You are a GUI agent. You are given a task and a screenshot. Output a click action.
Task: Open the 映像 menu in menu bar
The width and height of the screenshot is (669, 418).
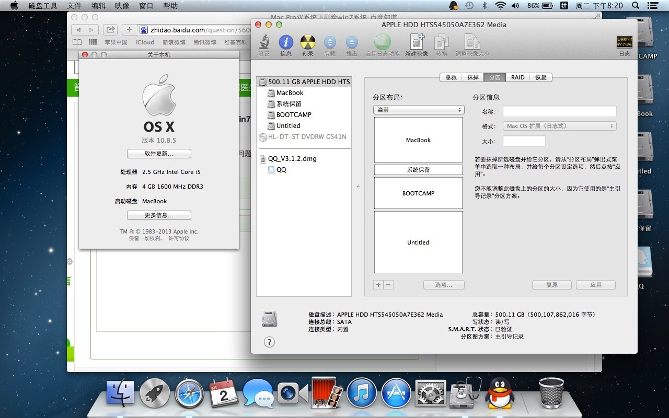click(x=122, y=6)
